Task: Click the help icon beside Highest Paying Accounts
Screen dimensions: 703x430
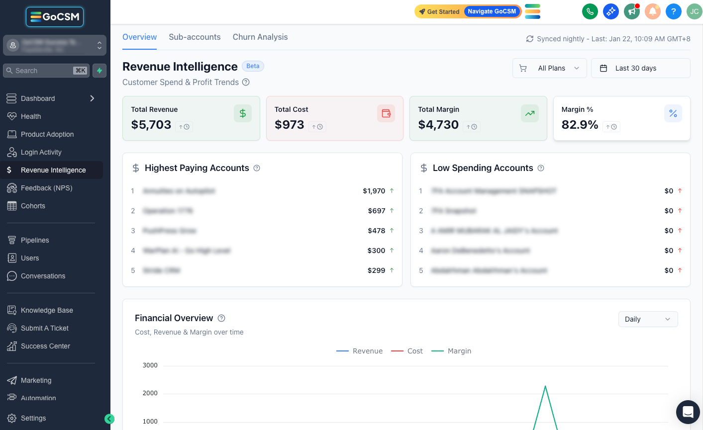Action: (x=257, y=168)
